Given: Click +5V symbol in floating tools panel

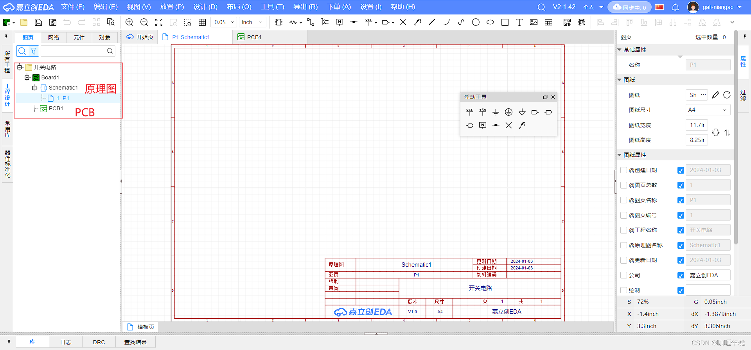Looking at the screenshot, I should [483, 112].
